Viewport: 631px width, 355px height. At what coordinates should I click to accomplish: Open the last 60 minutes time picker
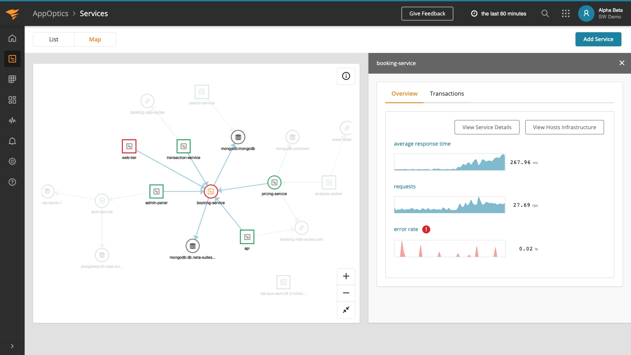tap(499, 13)
